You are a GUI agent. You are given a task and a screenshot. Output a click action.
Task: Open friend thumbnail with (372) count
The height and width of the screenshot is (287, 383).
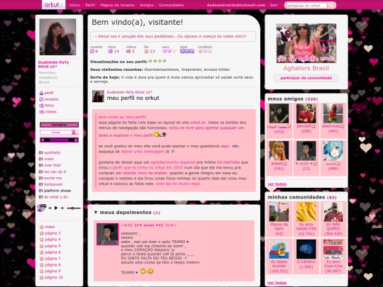(279, 113)
